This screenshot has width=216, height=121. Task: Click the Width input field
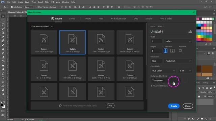(156, 41)
